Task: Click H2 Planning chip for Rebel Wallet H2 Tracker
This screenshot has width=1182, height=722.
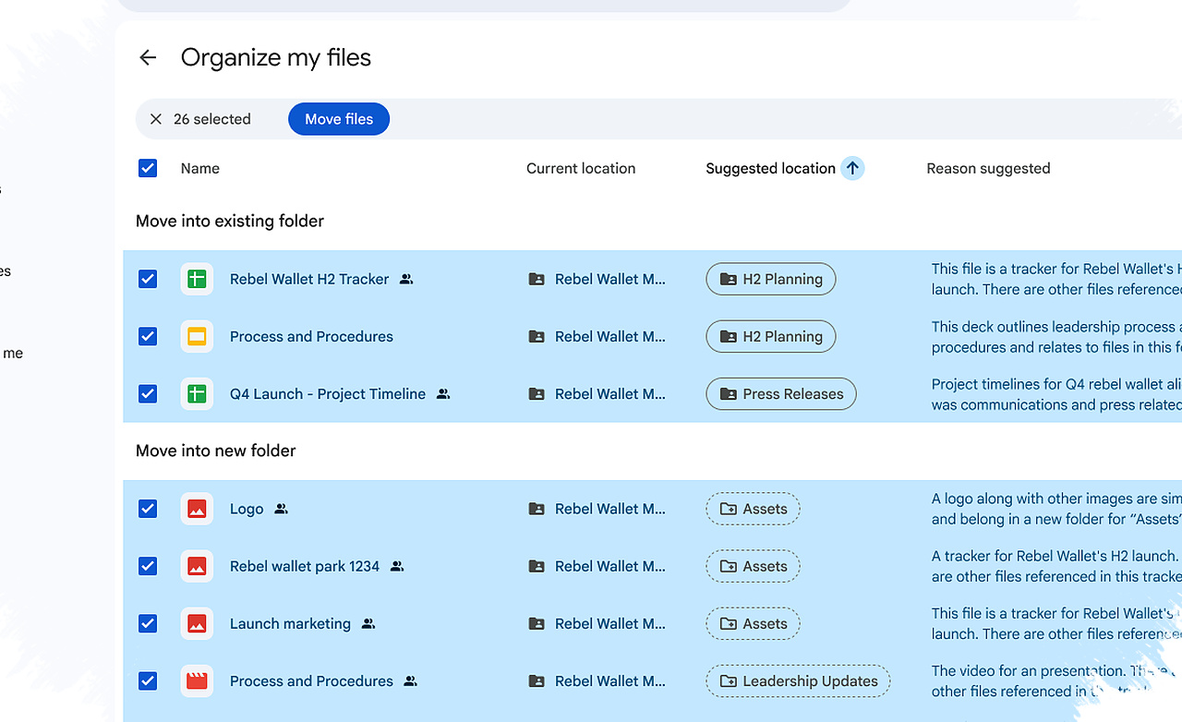Action: click(x=771, y=279)
